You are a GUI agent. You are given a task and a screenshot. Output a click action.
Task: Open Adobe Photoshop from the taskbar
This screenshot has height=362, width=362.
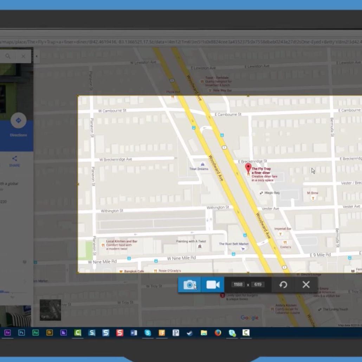coord(21,333)
